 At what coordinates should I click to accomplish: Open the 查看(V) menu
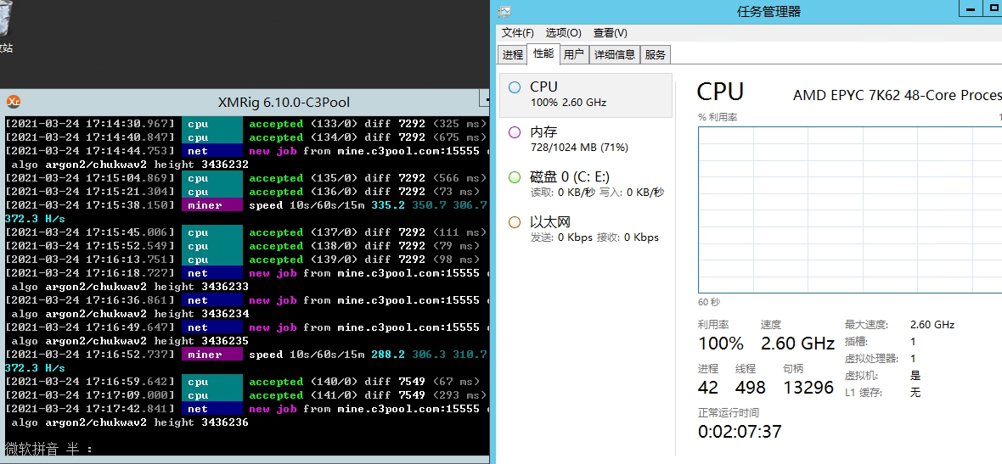click(611, 32)
